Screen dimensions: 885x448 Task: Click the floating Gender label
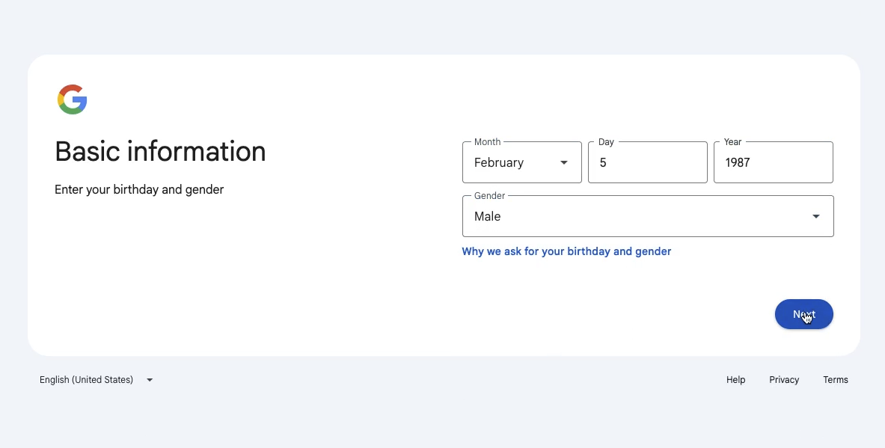(489, 196)
